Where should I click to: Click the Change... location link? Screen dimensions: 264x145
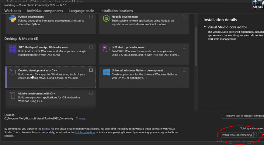click(81, 119)
